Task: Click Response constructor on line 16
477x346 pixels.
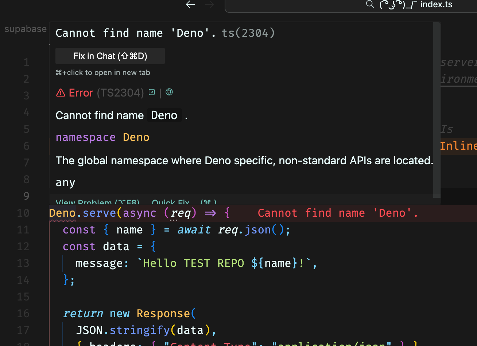Action: click(x=163, y=314)
